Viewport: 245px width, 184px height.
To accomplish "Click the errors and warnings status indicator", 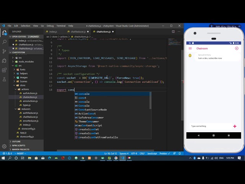I will click(x=7, y=153).
